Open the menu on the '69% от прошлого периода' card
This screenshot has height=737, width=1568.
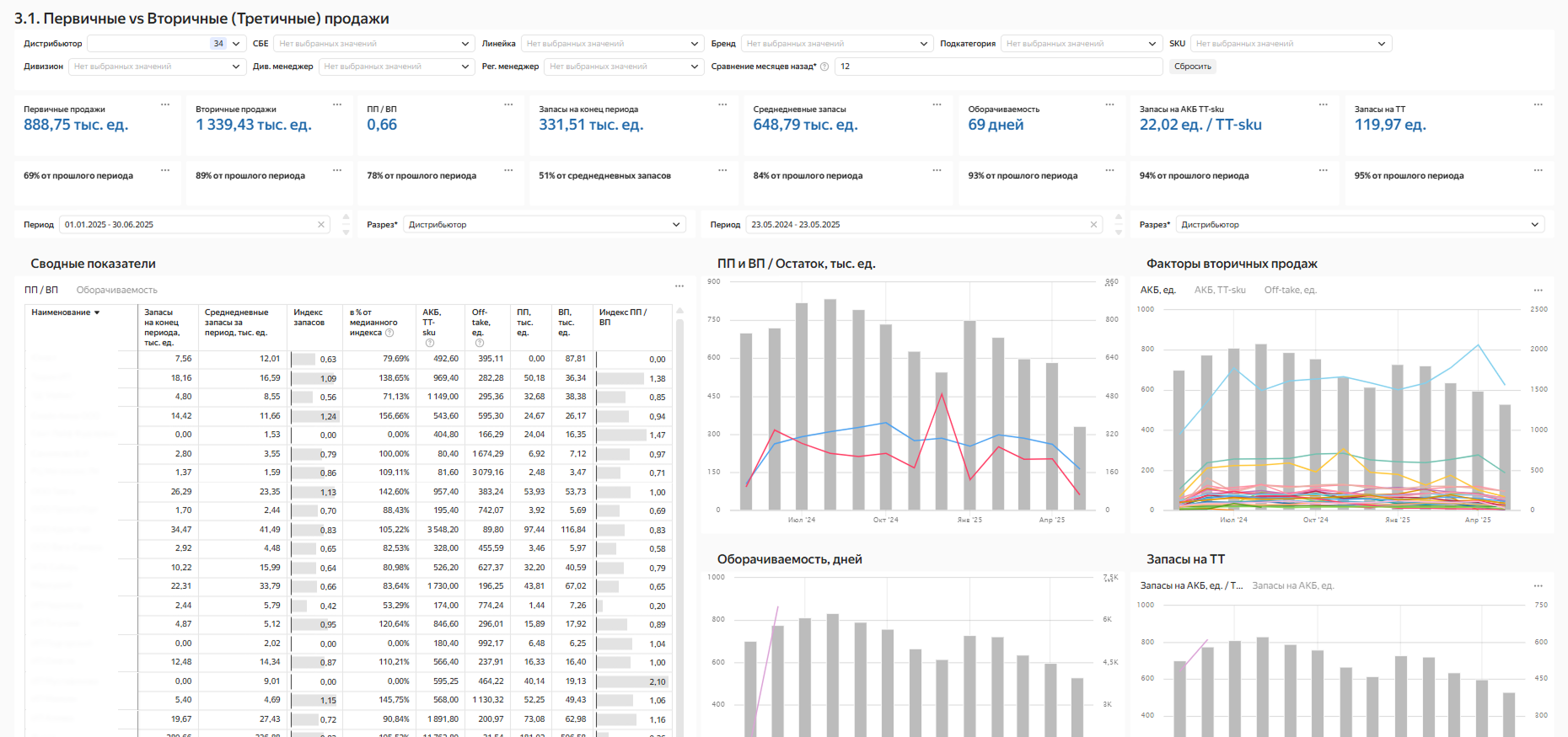(165, 170)
